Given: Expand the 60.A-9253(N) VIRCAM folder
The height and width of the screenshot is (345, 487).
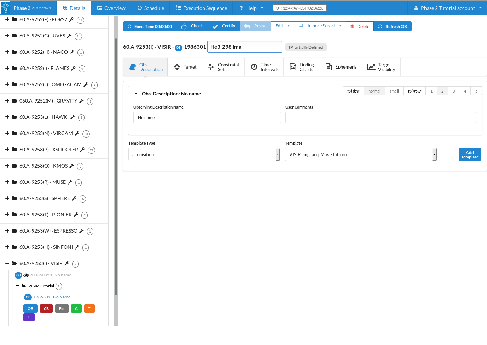Looking at the screenshot, I should pyautogui.click(x=7, y=133).
